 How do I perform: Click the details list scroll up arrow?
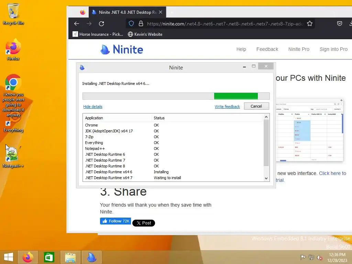266,117
